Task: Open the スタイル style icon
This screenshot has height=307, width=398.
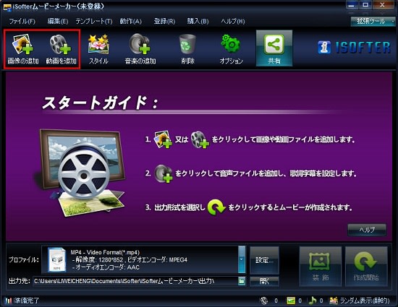Action: pos(98,45)
